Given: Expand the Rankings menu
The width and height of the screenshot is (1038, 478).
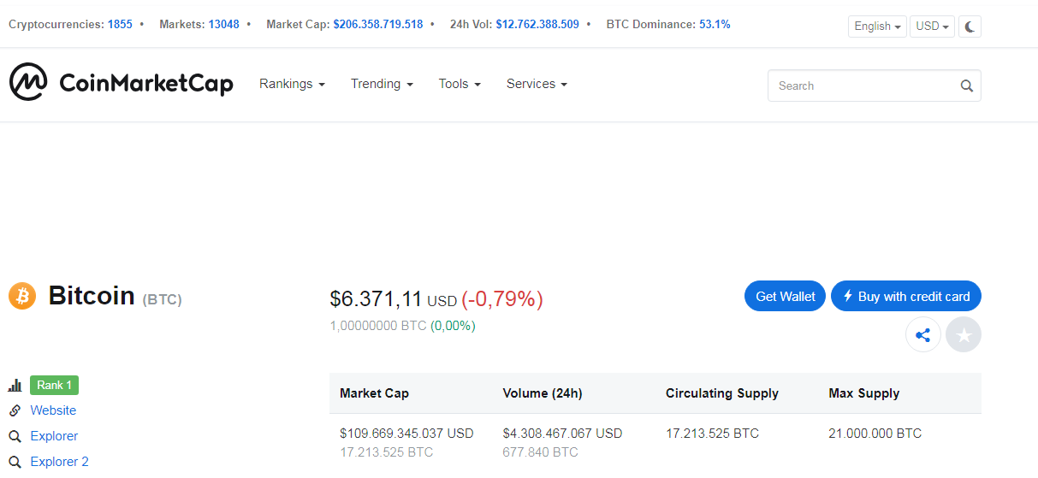Looking at the screenshot, I should coord(292,84).
